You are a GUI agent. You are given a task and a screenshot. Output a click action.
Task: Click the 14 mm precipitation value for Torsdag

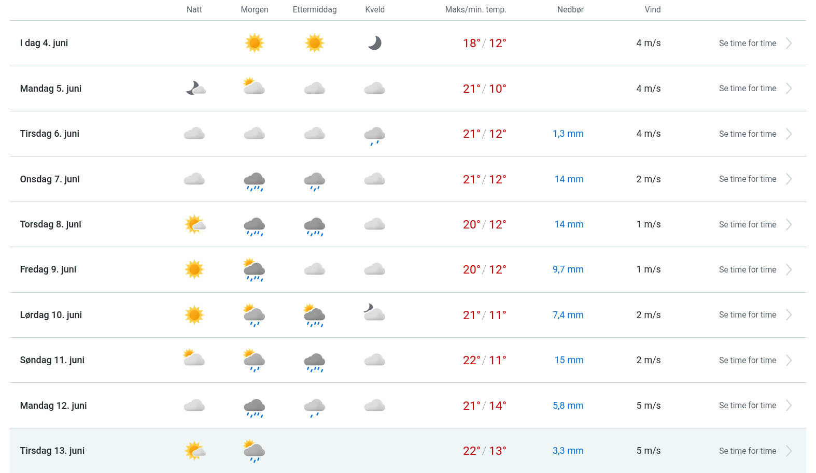(x=569, y=224)
